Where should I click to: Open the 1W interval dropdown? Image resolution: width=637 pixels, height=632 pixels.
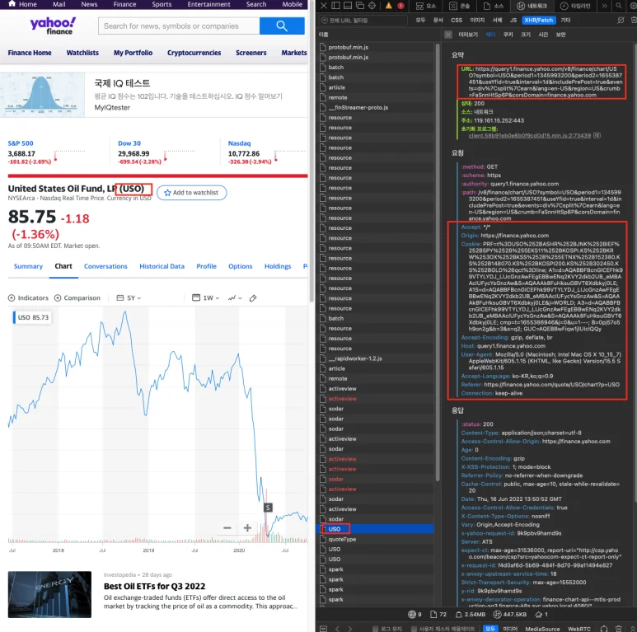click(210, 297)
